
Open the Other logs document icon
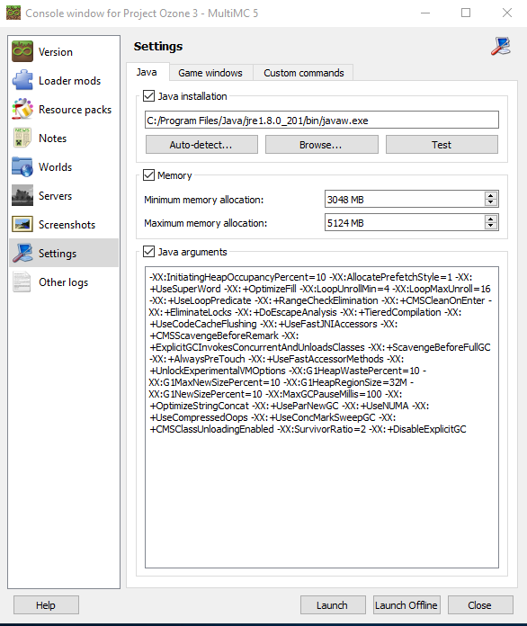[x=22, y=282]
